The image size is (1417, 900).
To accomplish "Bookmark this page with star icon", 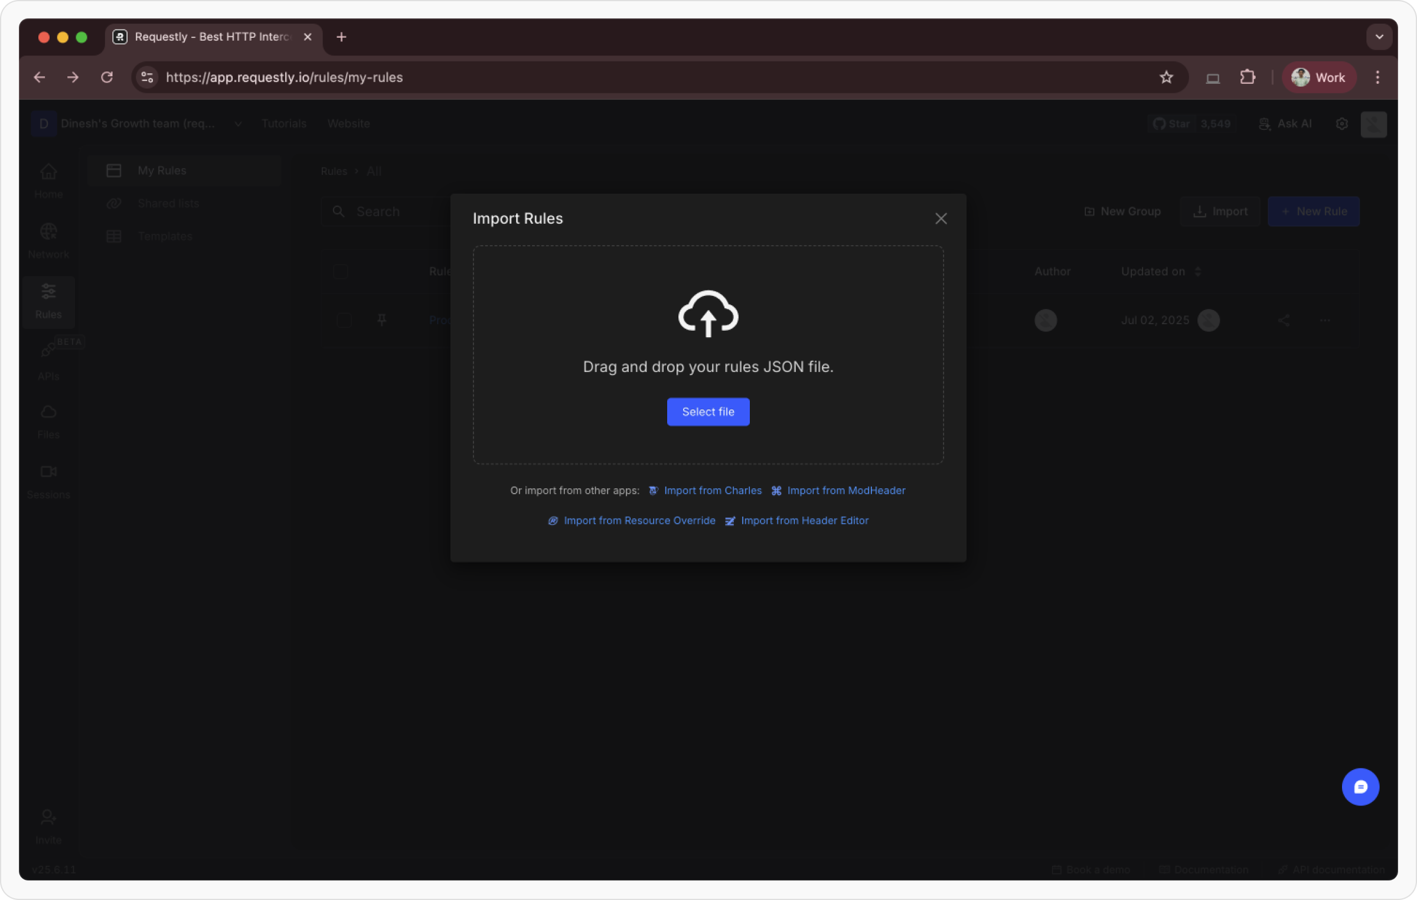I will click(1165, 77).
